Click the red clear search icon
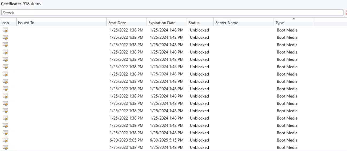The width and height of the screenshot is (347, 151). (346, 13)
